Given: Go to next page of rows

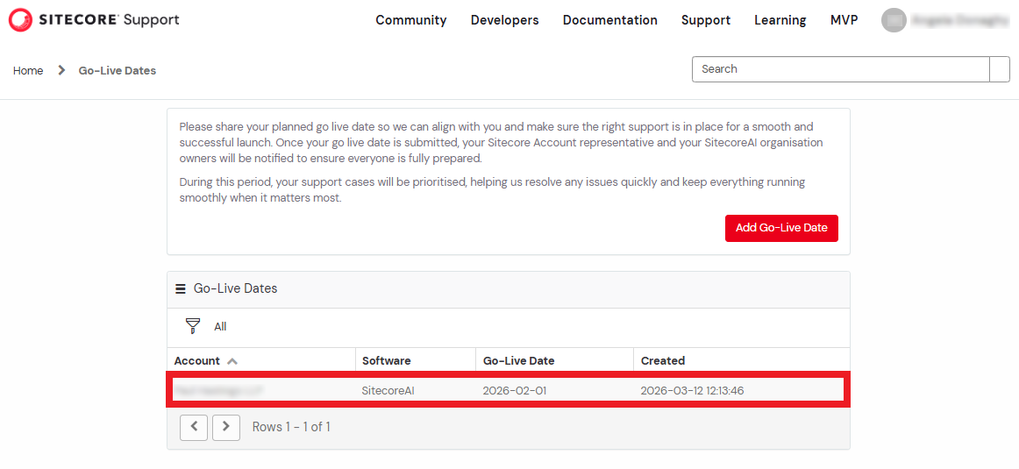Looking at the screenshot, I should click(x=226, y=427).
